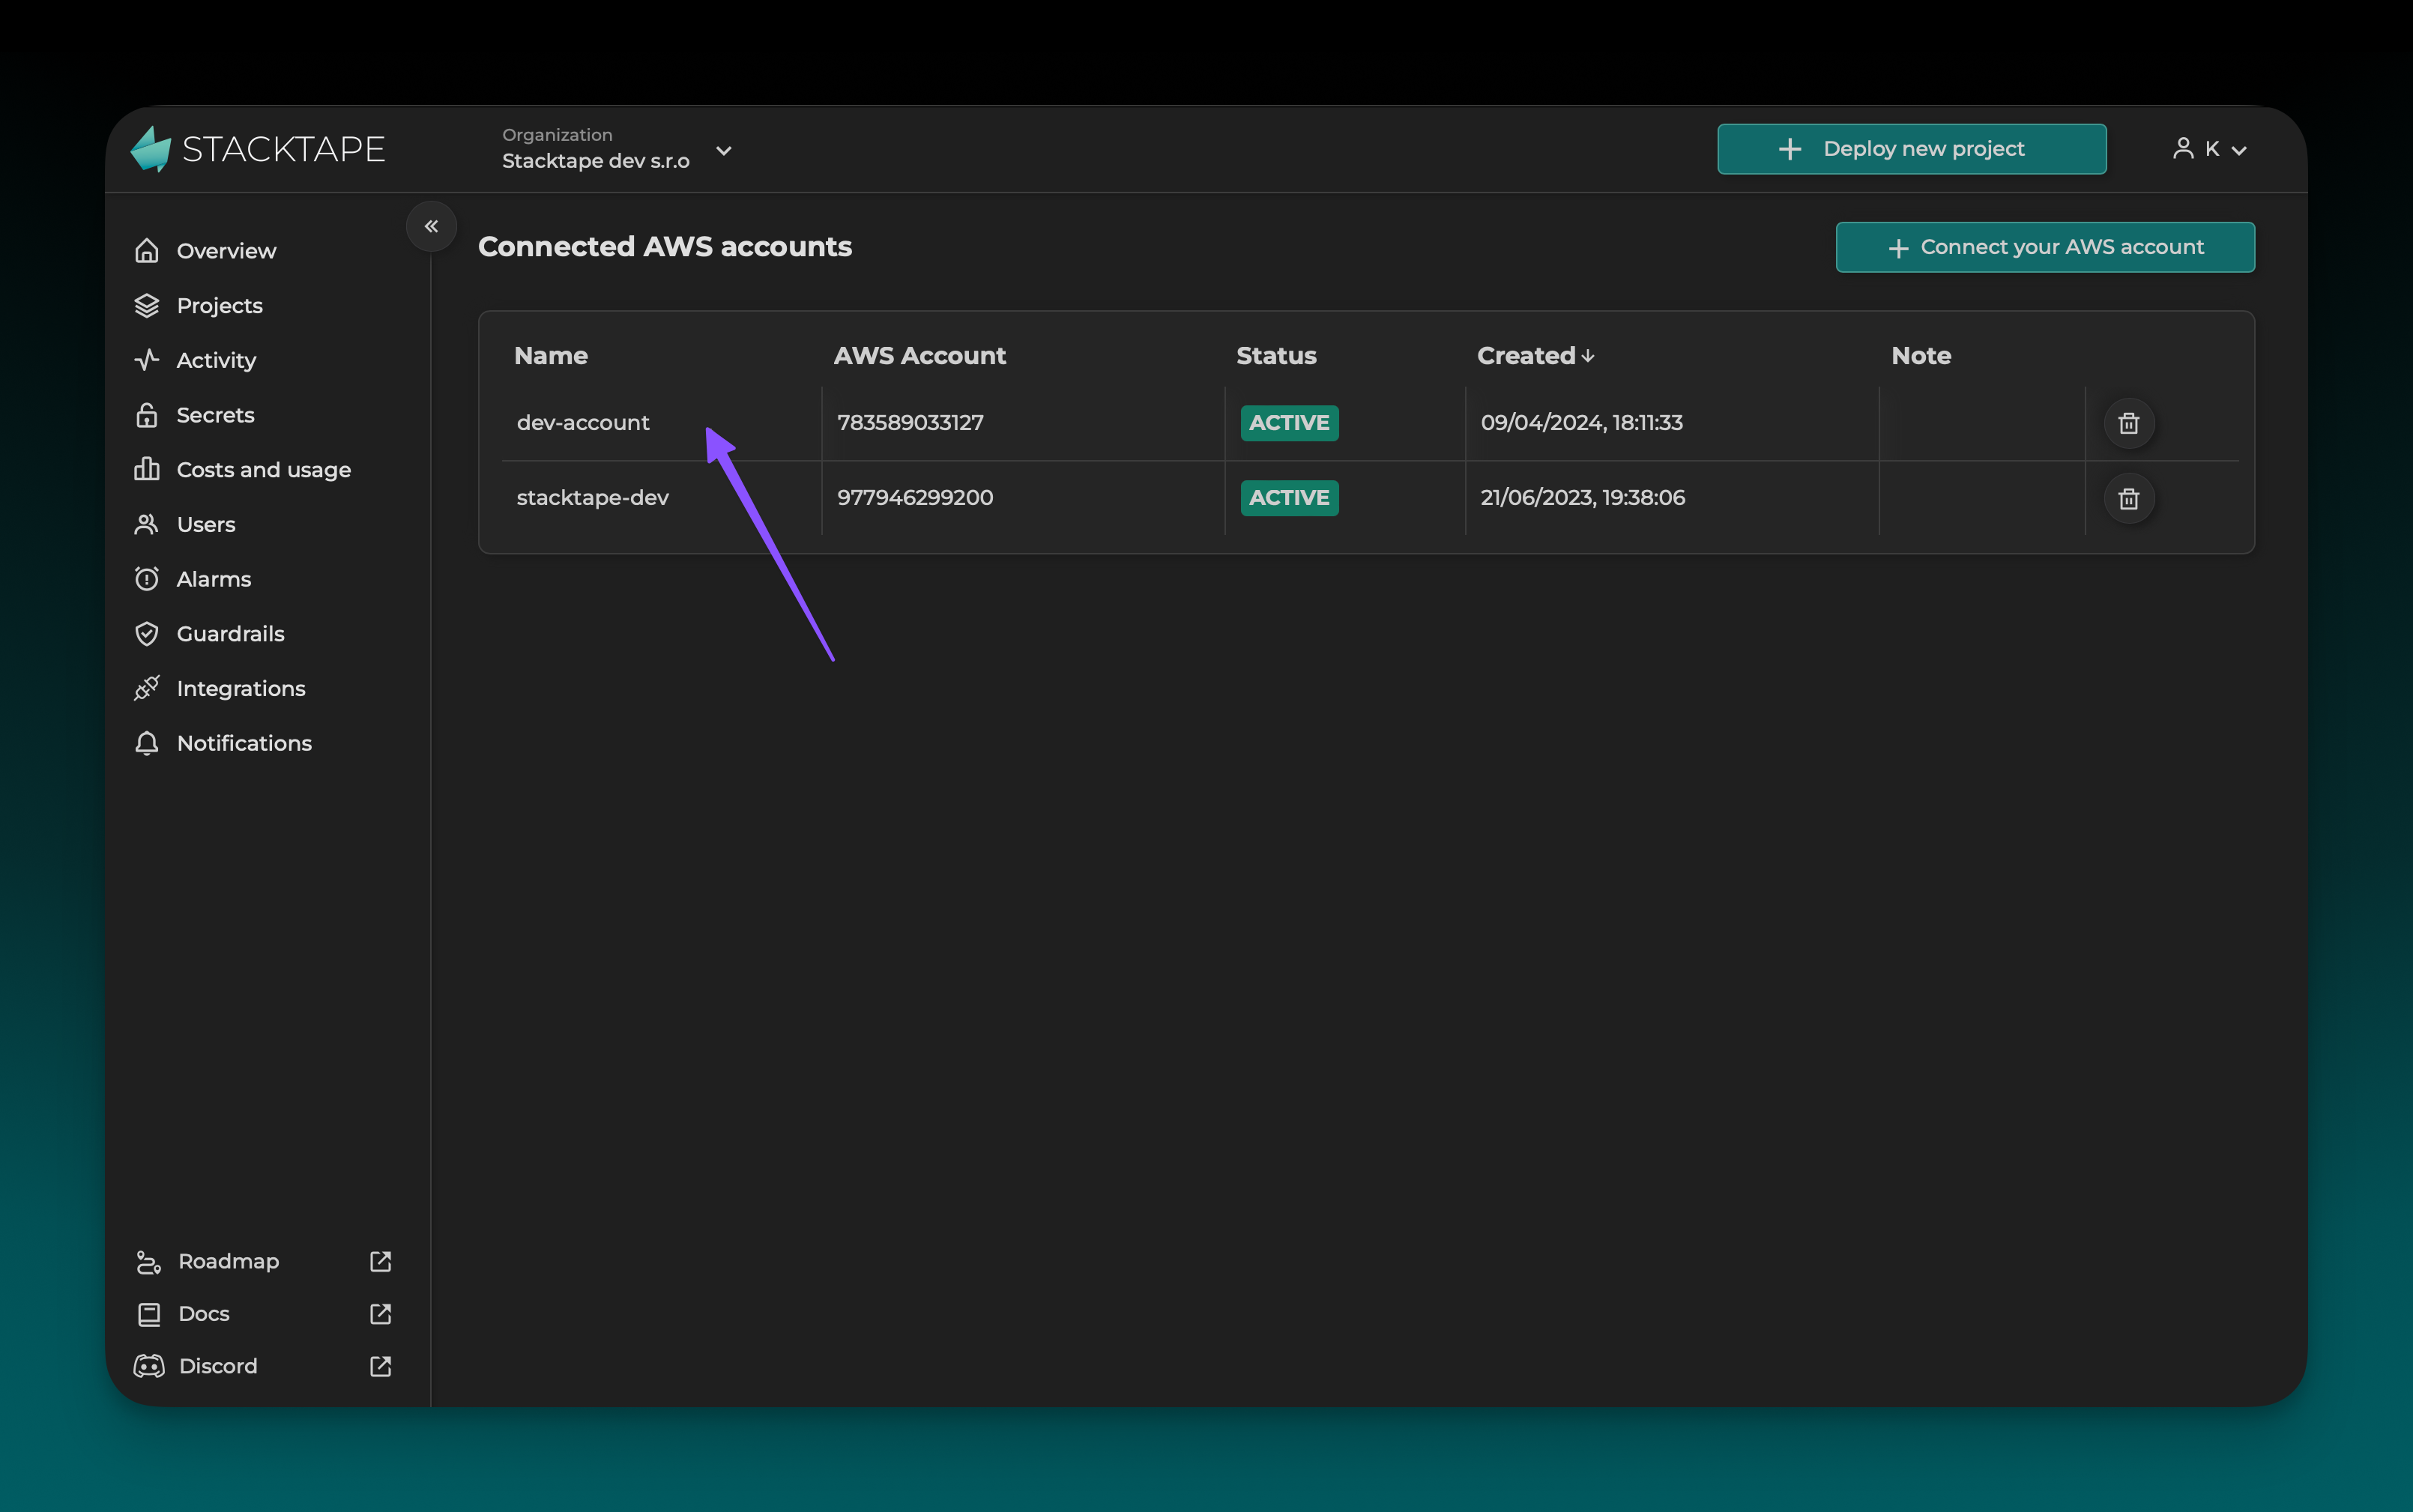Open the Organization selector dropdown chevron

724,151
